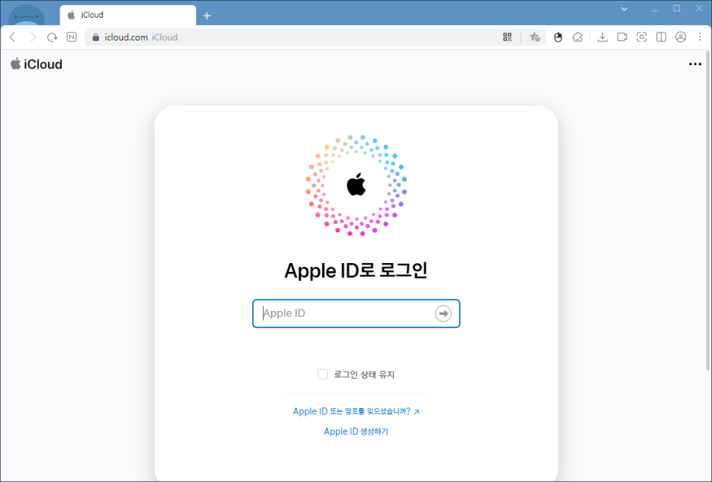
Task: Enable the 로그인 상태 유지 checkbox
Action: 323,374
